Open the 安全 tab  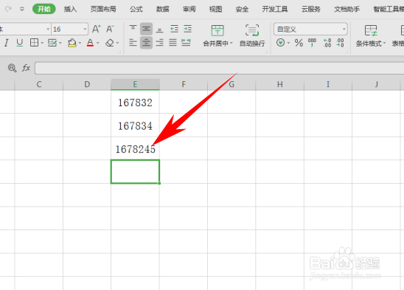pyautogui.click(x=242, y=10)
